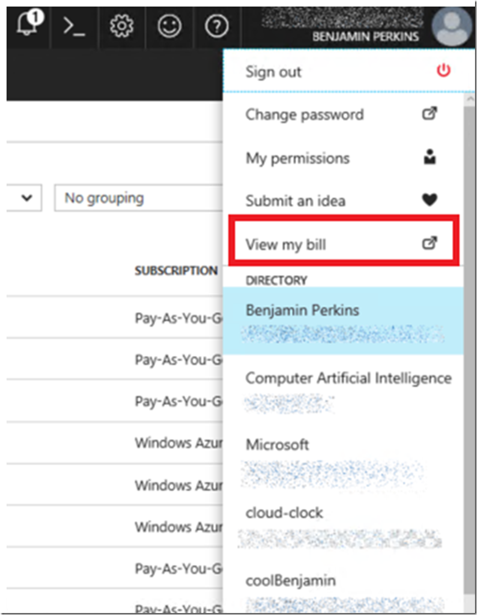Viewport: 477px width, 615px height.
Task: Click external link icon beside Change password
Action: [x=429, y=114]
